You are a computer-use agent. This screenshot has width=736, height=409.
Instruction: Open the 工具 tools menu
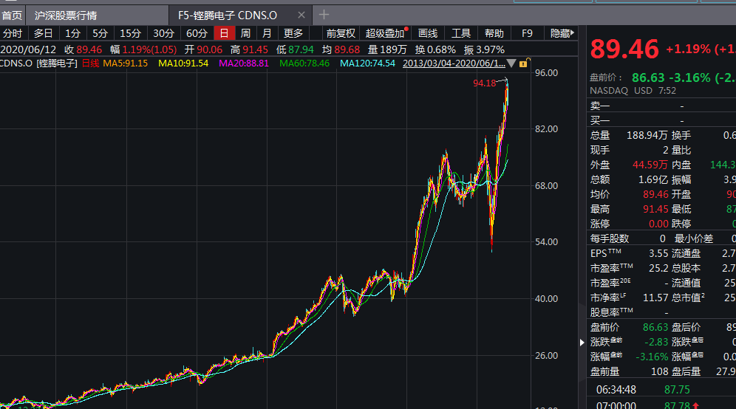(461, 33)
